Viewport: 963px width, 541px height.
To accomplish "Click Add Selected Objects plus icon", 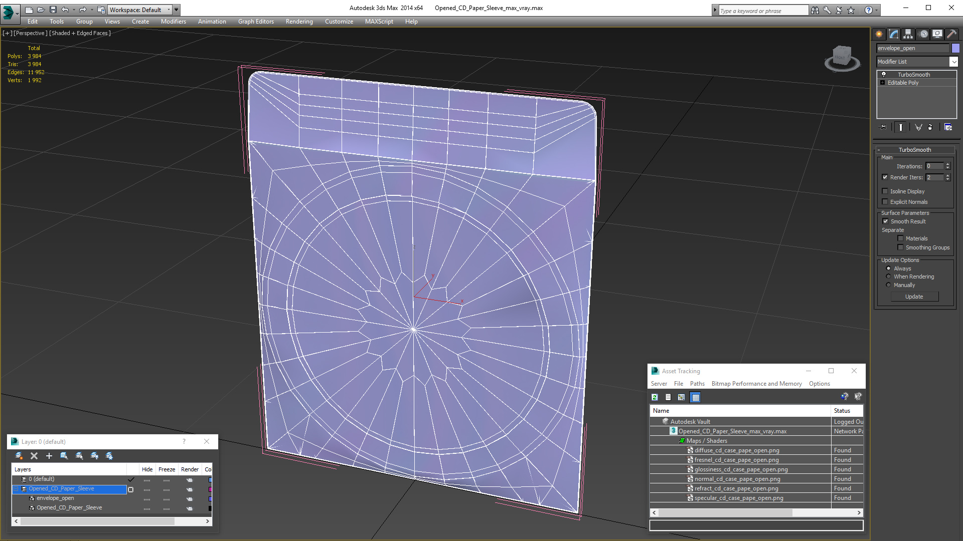I will pos(49,456).
